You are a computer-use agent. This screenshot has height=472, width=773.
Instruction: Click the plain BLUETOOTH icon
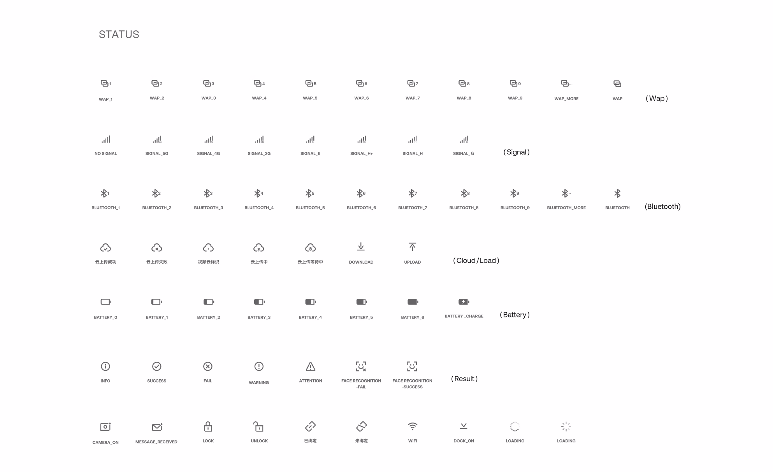click(x=617, y=193)
